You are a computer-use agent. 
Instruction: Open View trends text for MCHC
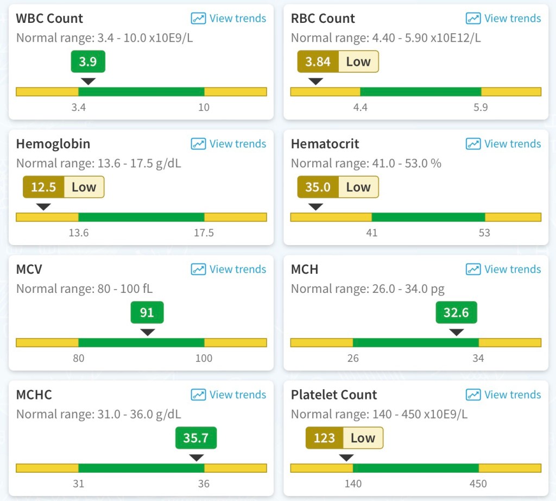[x=238, y=395]
